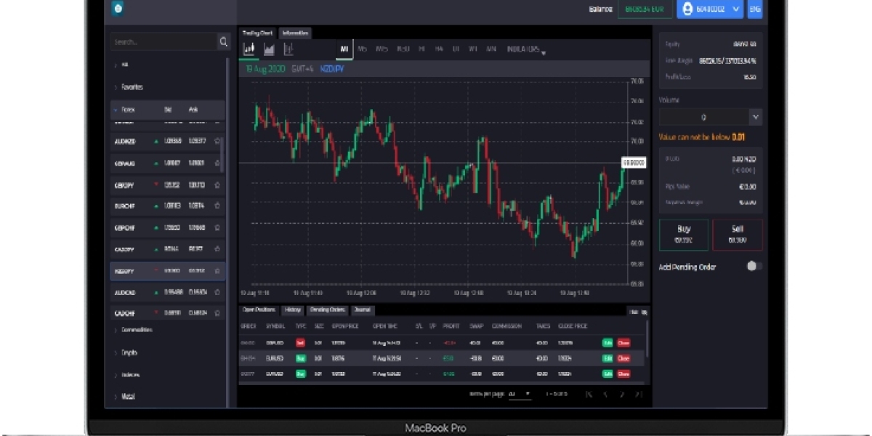
Task: Enable the Add Pending Order toggle
Action: coord(754,266)
